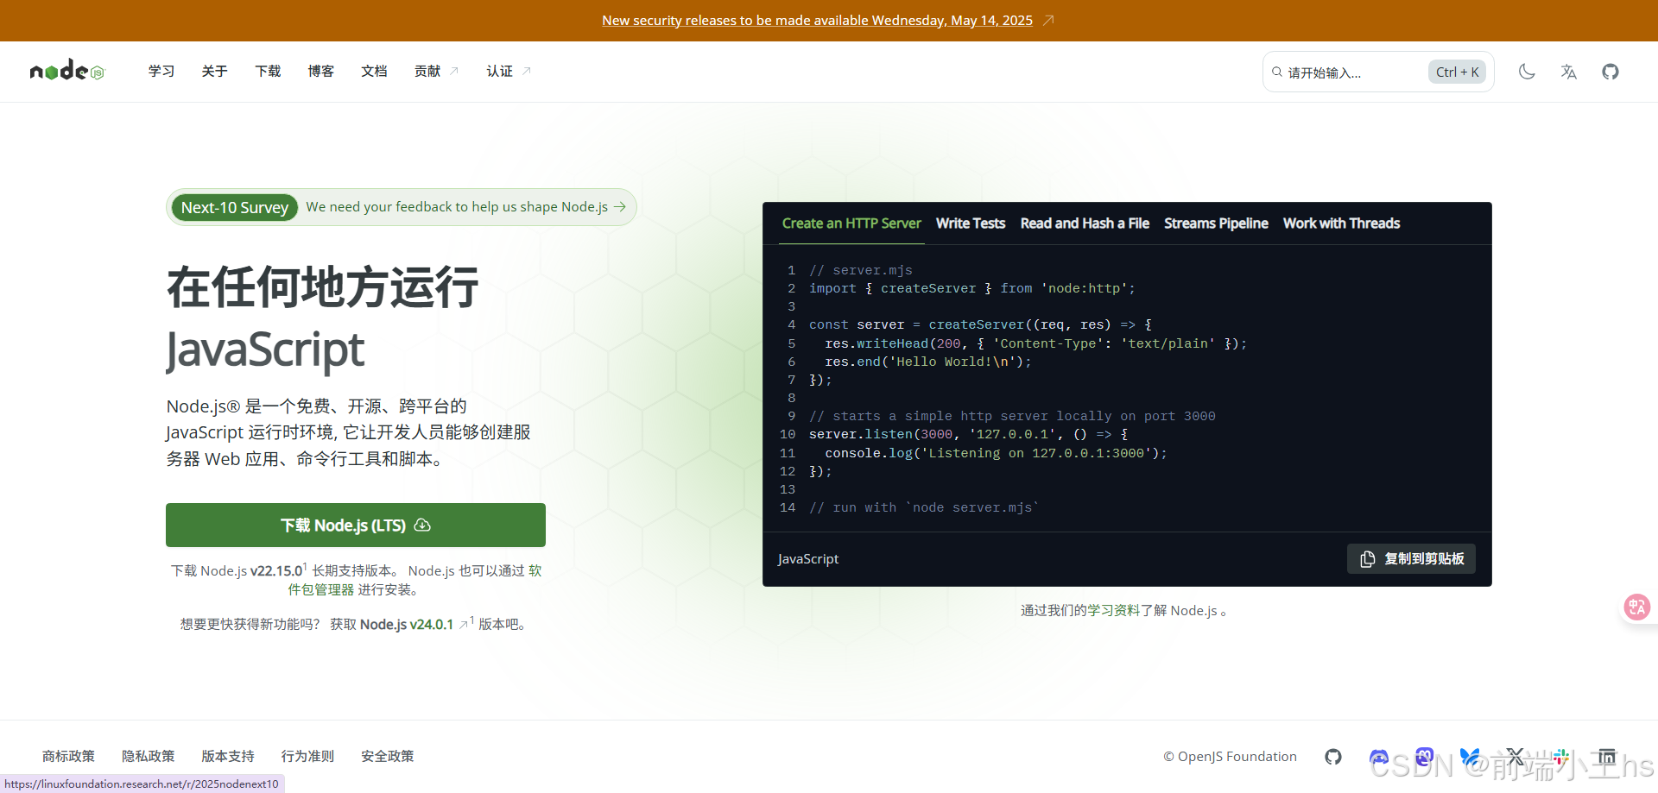1658x793 pixels.
Task: Click the GitHub icon in the footer
Action: [1333, 757]
